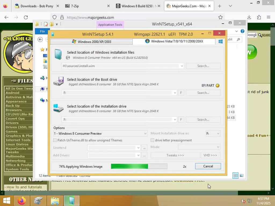Click the tracking protection shield icon
Screen dimensions: 275x206
click(x=55, y=17)
